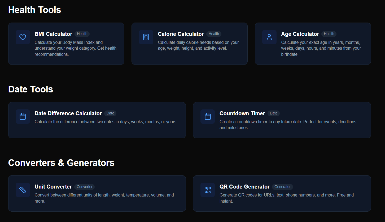The image size is (385, 222).
Task: Select the Date badge on Countdown Timer
Action: pyautogui.click(x=273, y=113)
